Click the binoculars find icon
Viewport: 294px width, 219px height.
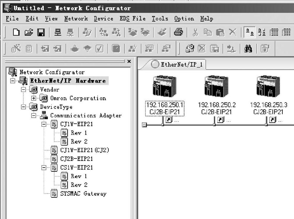(x=248, y=48)
